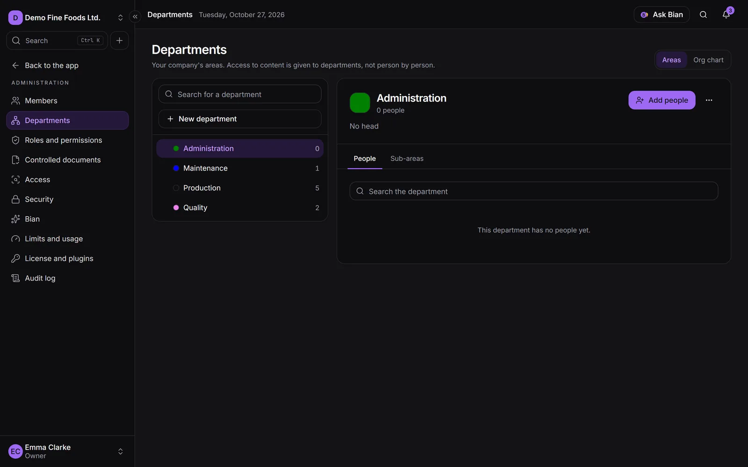Select the Sub-areas tab
Viewport: 748px width, 467px height.
(407, 159)
